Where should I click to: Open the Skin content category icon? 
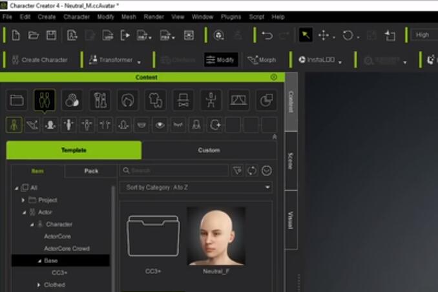click(72, 100)
